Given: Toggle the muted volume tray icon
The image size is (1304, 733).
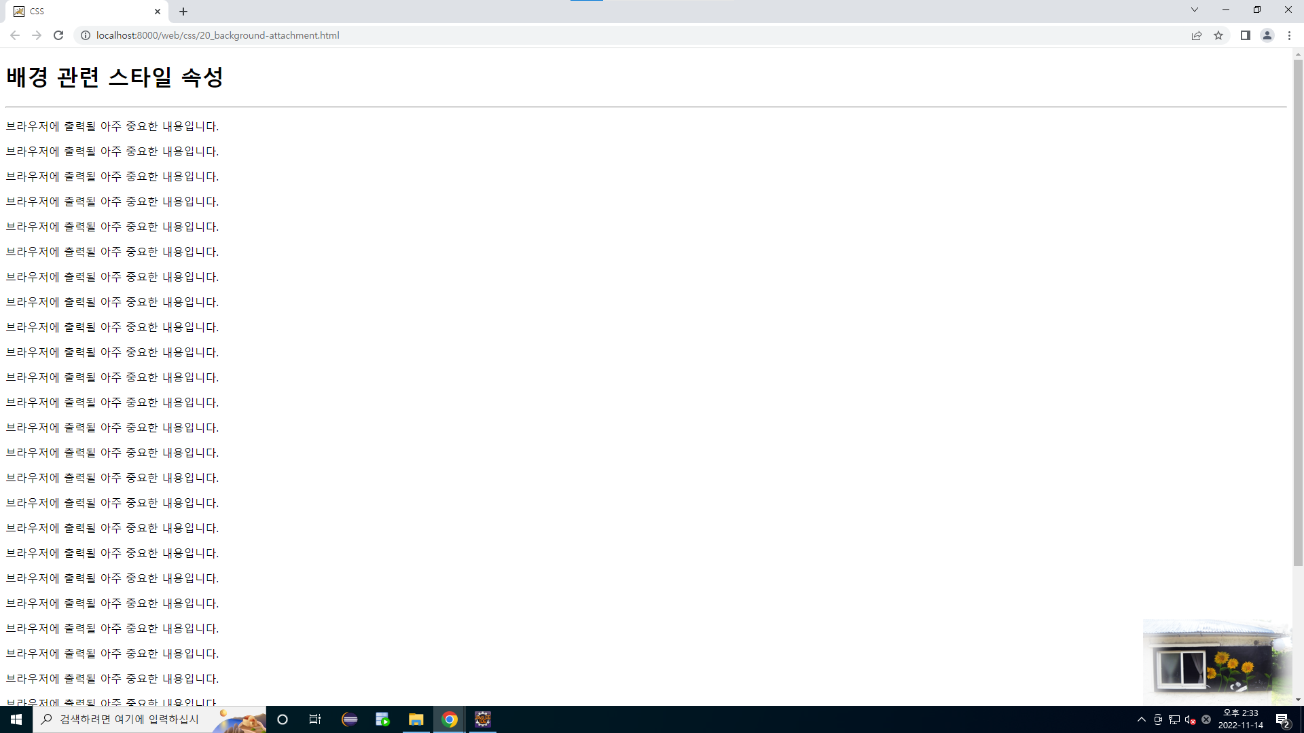Looking at the screenshot, I should pos(1190,719).
